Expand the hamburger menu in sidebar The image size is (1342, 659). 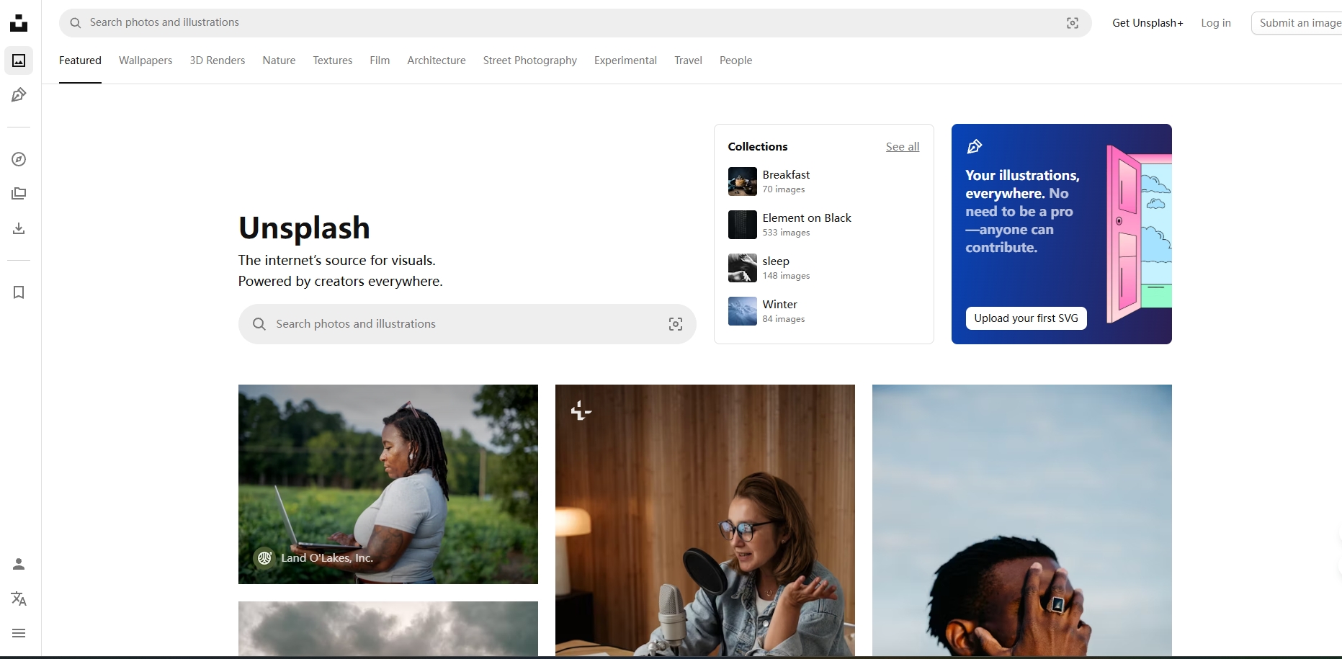tap(19, 633)
